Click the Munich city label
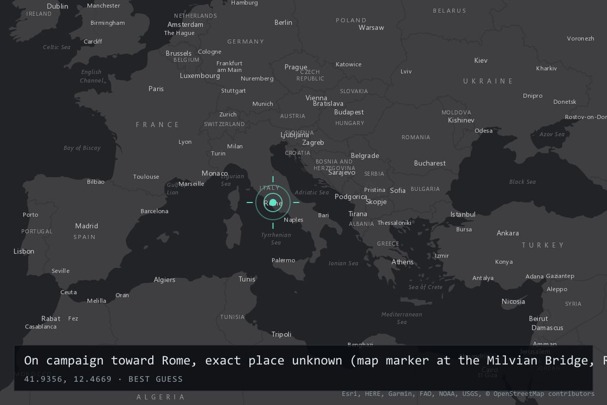The image size is (607, 405). tap(263, 104)
